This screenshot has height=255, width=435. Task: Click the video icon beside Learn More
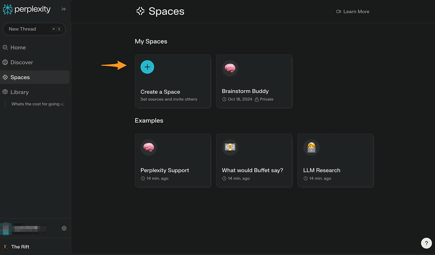[339, 12]
